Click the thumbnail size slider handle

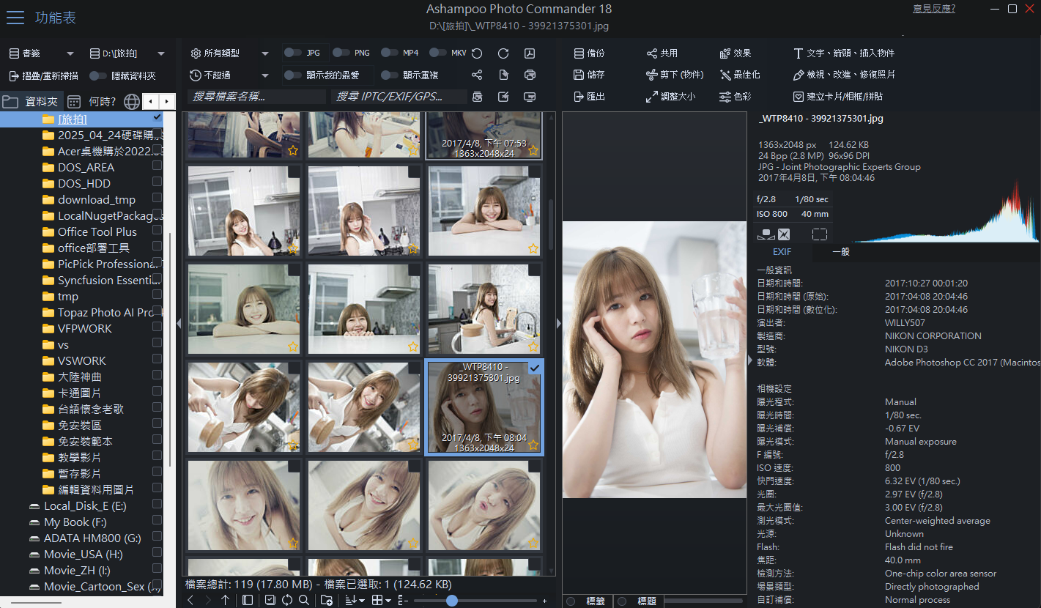(x=452, y=600)
